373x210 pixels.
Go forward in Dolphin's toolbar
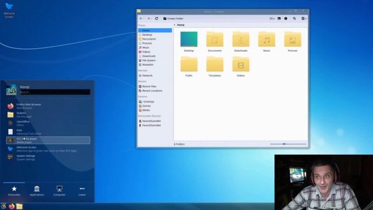149,19
